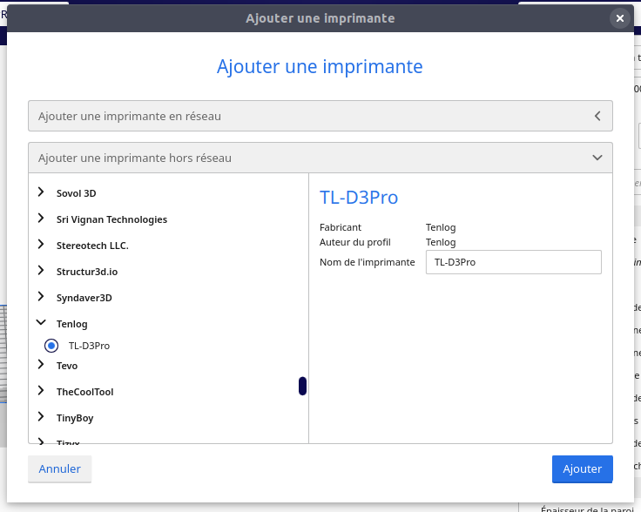Expand Sri Vignan Technologies printer list
641x512 pixels.
[x=41, y=219]
